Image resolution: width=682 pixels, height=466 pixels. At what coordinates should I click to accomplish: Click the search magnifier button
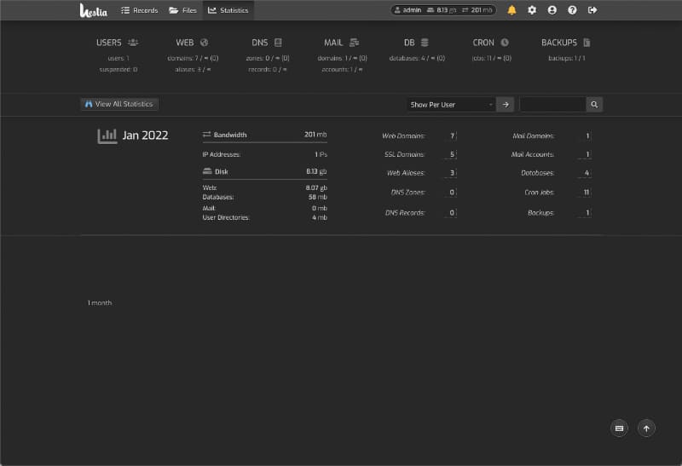pyautogui.click(x=594, y=105)
